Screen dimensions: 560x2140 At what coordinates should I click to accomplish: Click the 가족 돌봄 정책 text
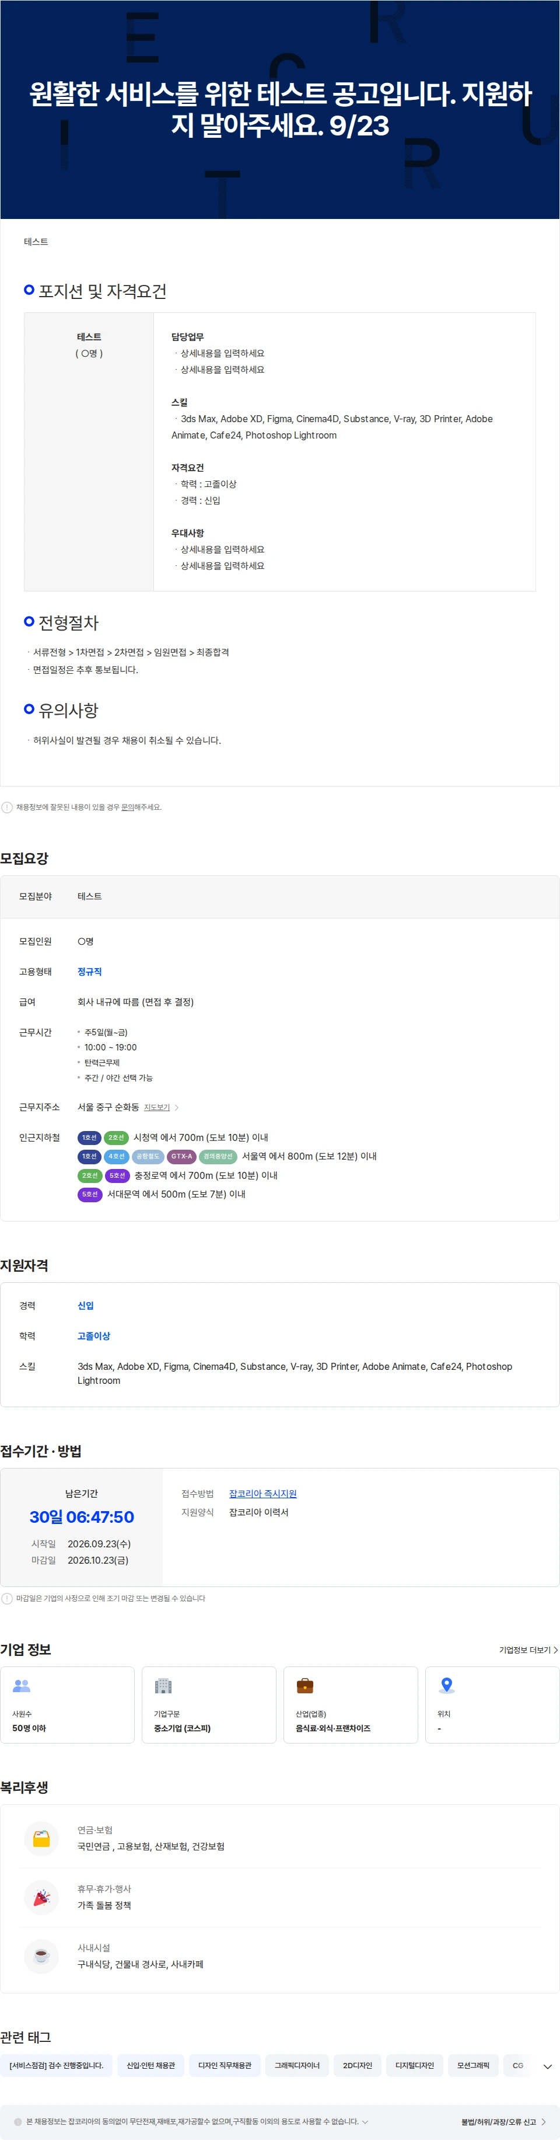click(104, 1905)
